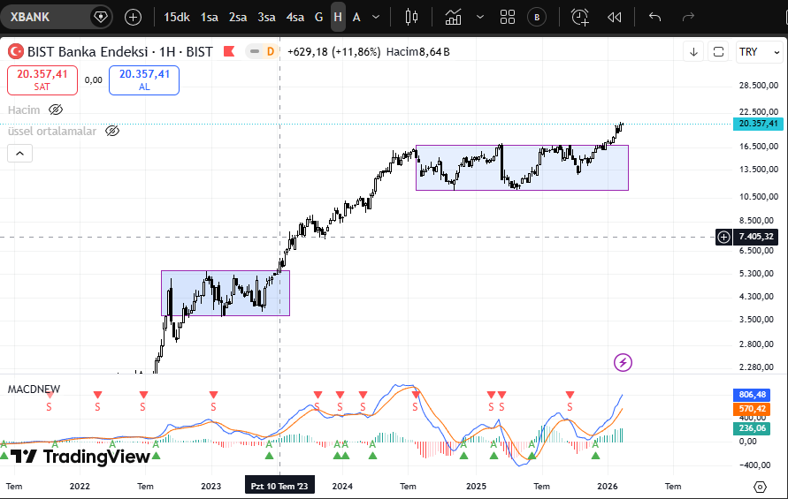788x499 pixels.
Task: Open the TRY currency dropdown
Action: [760, 52]
